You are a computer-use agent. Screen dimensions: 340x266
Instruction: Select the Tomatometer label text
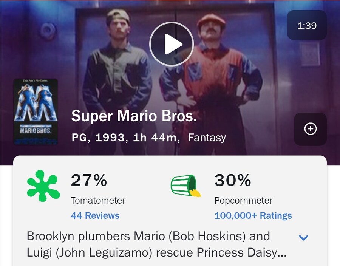coord(98,200)
